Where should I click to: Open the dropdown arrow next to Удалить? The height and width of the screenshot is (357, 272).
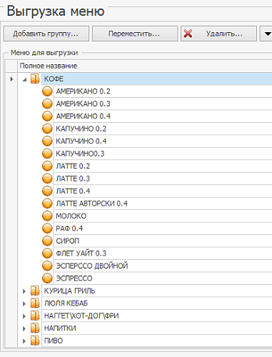tap(266, 34)
